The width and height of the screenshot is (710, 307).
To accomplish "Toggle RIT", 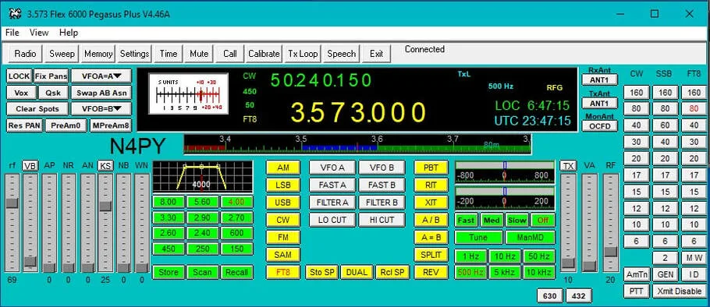I will pyautogui.click(x=431, y=185).
